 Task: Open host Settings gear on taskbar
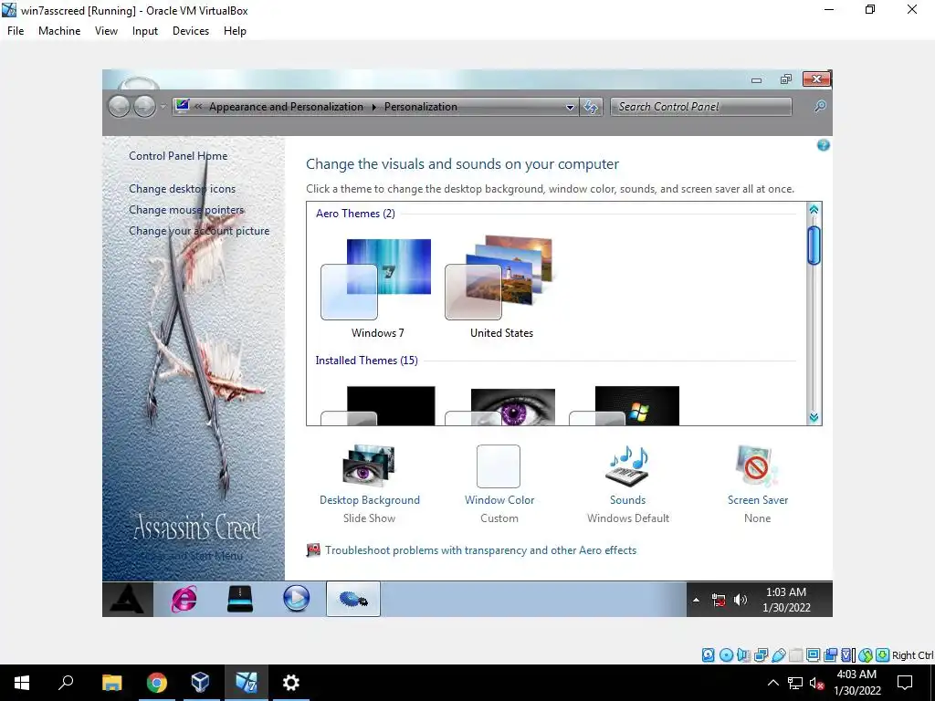click(x=291, y=683)
